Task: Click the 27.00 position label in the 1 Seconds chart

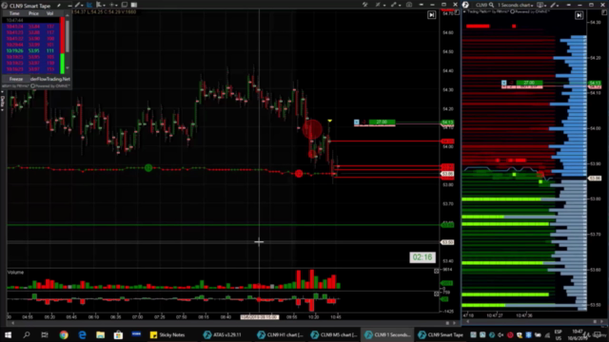Action: 529,83
